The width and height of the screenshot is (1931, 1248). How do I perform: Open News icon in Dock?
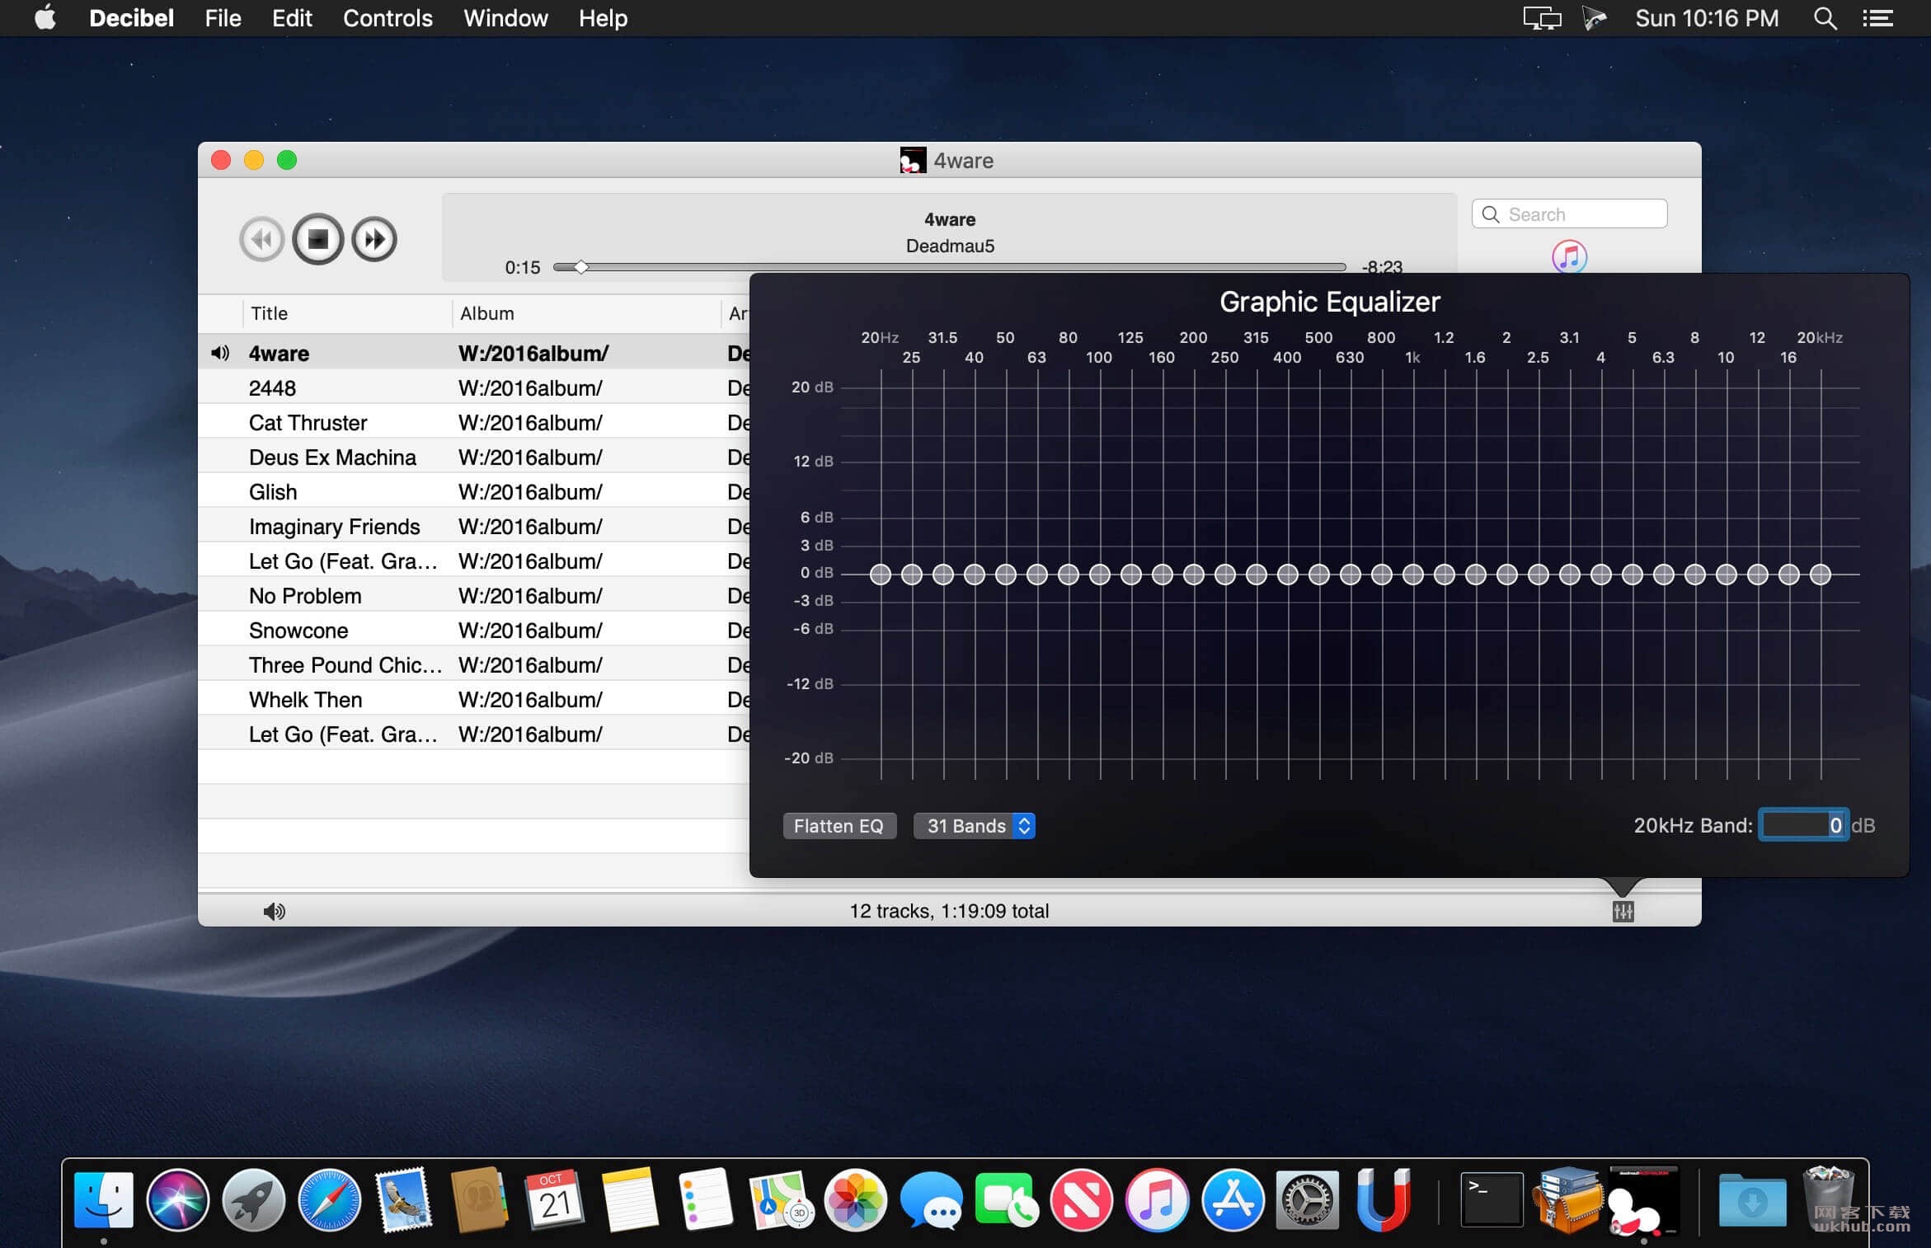coord(1082,1199)
